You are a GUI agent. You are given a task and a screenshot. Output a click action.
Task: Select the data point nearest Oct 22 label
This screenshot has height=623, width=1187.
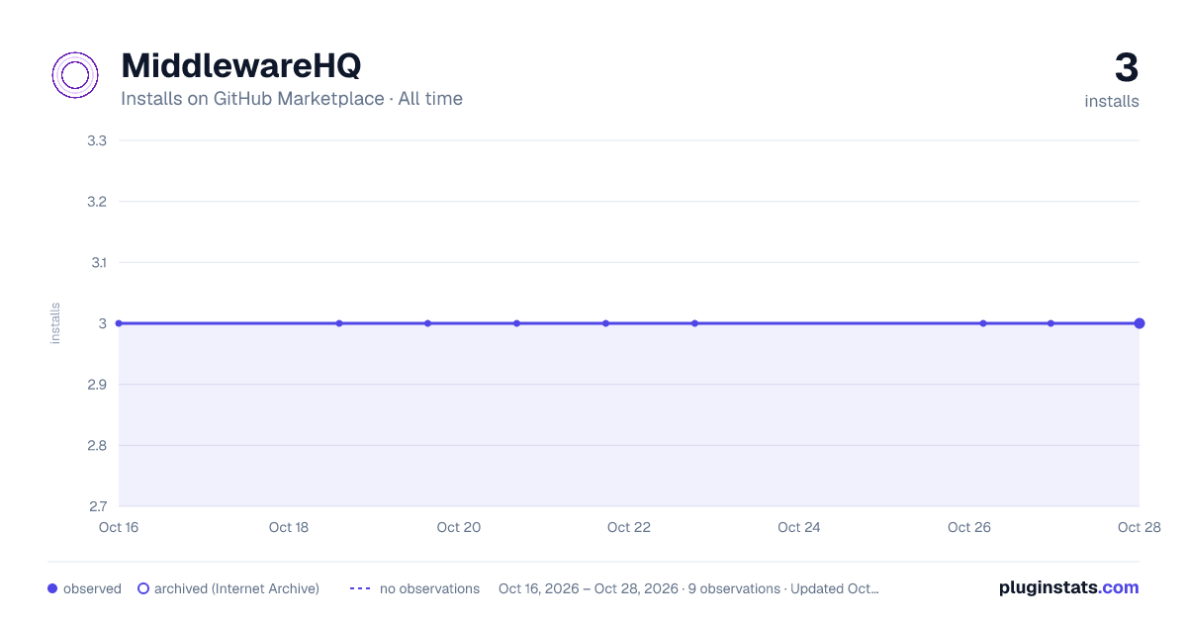[x=605, y=323]
